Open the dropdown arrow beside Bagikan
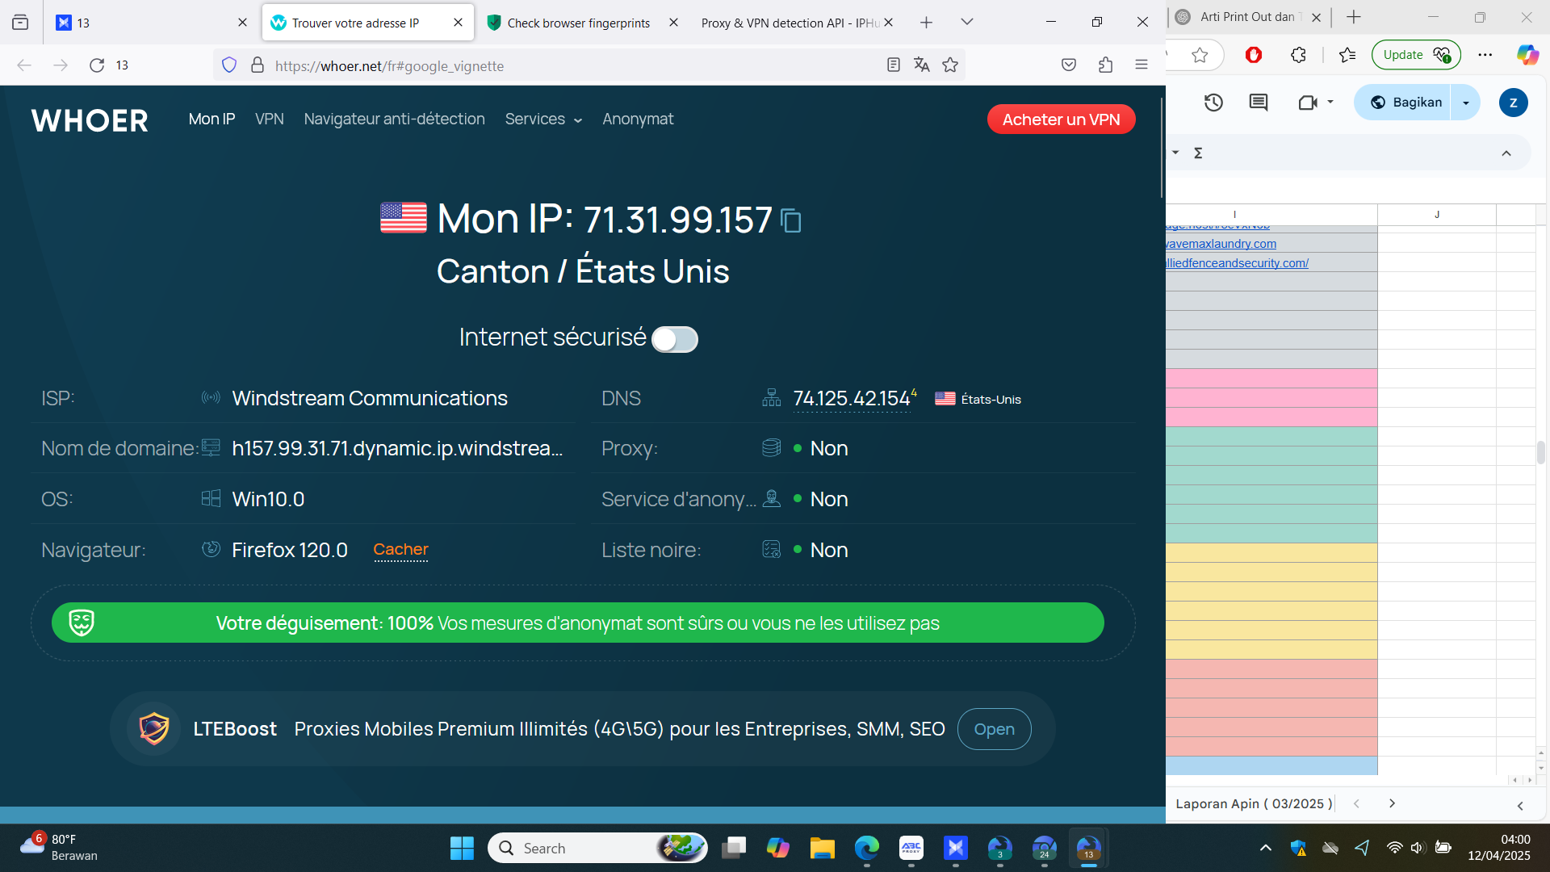Screen dimensions: 1550x872 (x=1466, y=103)
